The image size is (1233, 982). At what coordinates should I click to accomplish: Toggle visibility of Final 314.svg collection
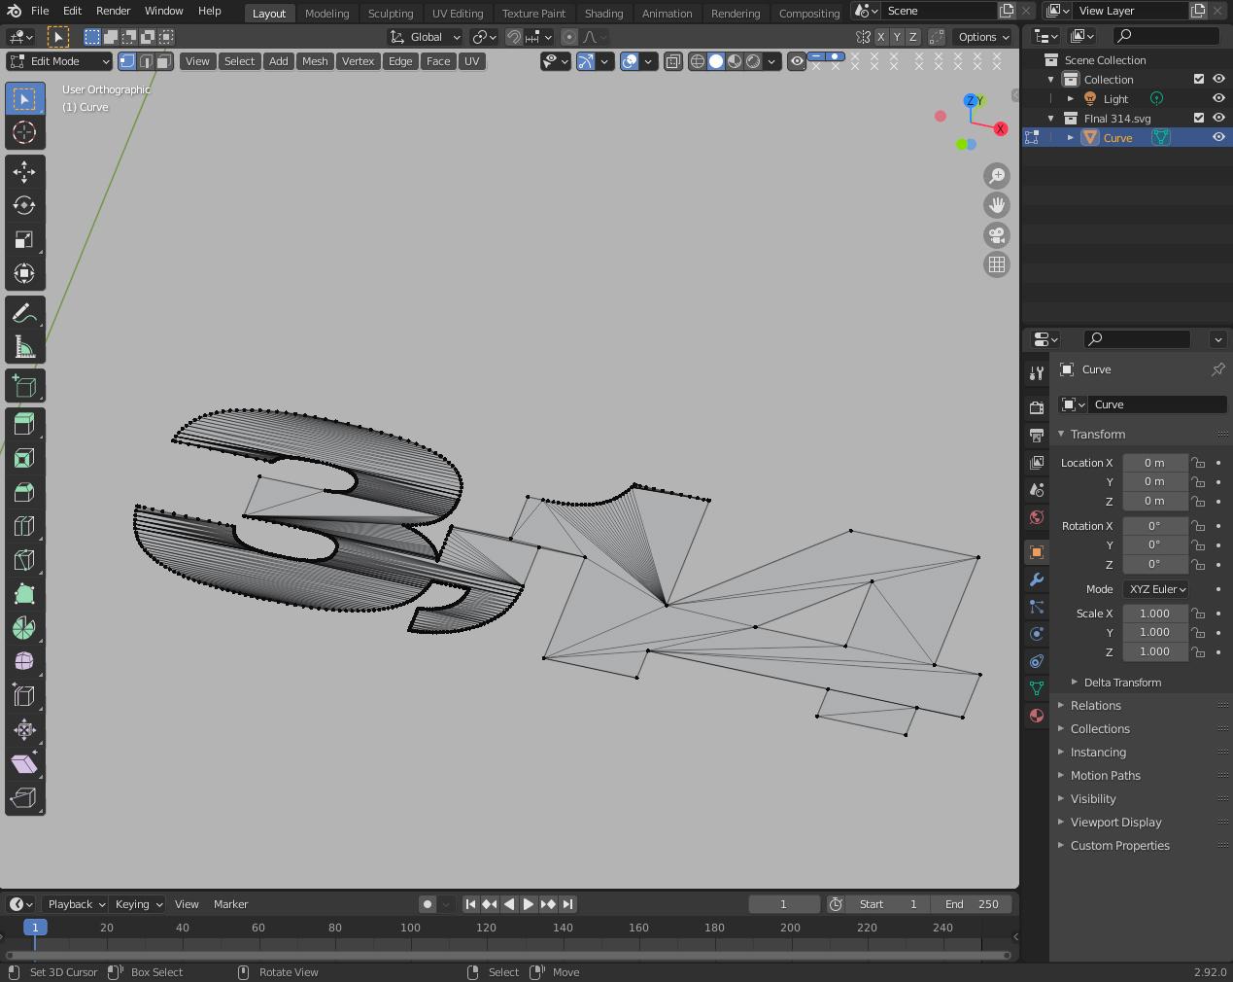(1218, 118)
